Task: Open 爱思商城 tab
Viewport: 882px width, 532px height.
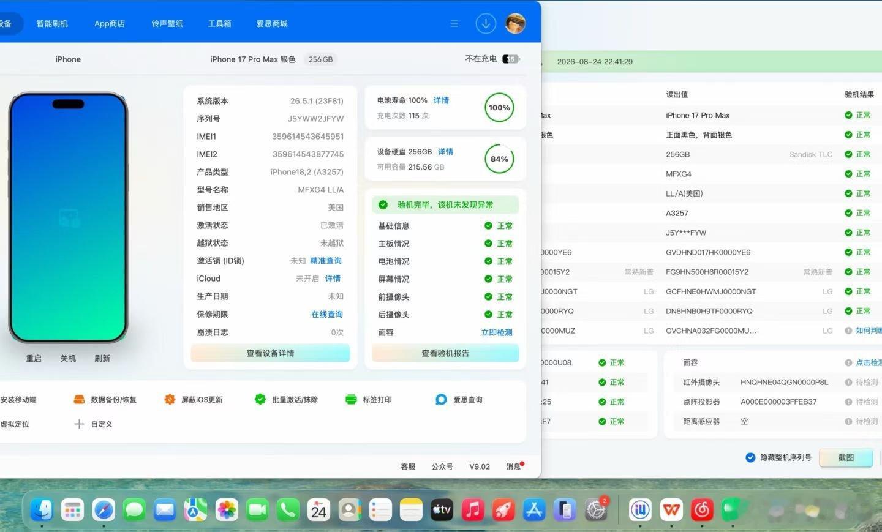Action: pyautogui.click(x=272, y=23)
